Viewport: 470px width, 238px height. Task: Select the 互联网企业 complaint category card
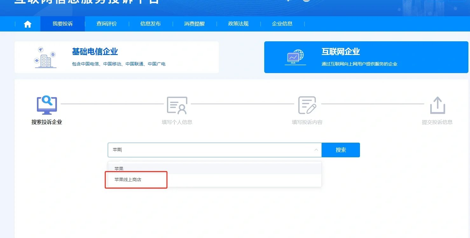coord(366,57)
